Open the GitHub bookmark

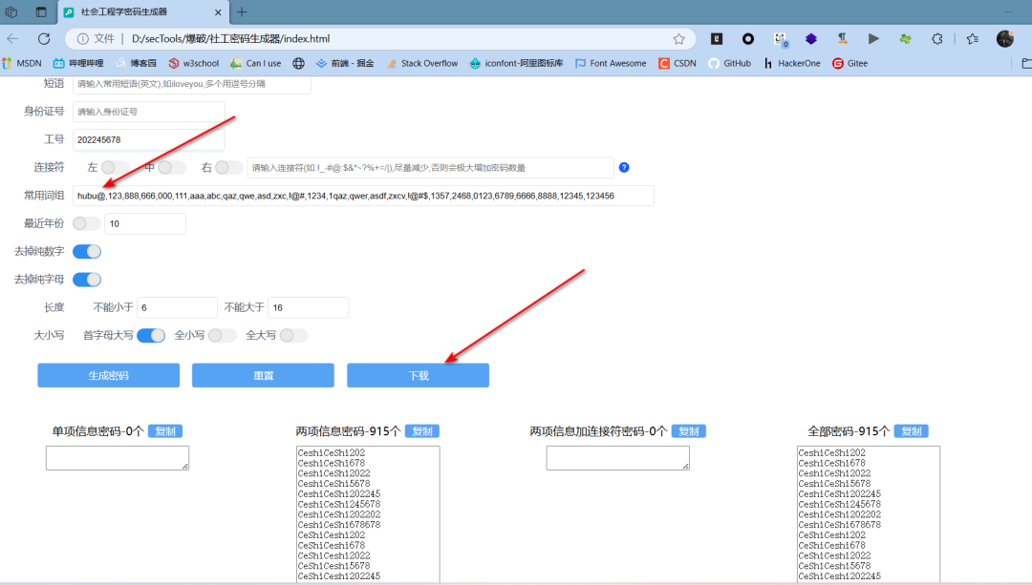729,63
